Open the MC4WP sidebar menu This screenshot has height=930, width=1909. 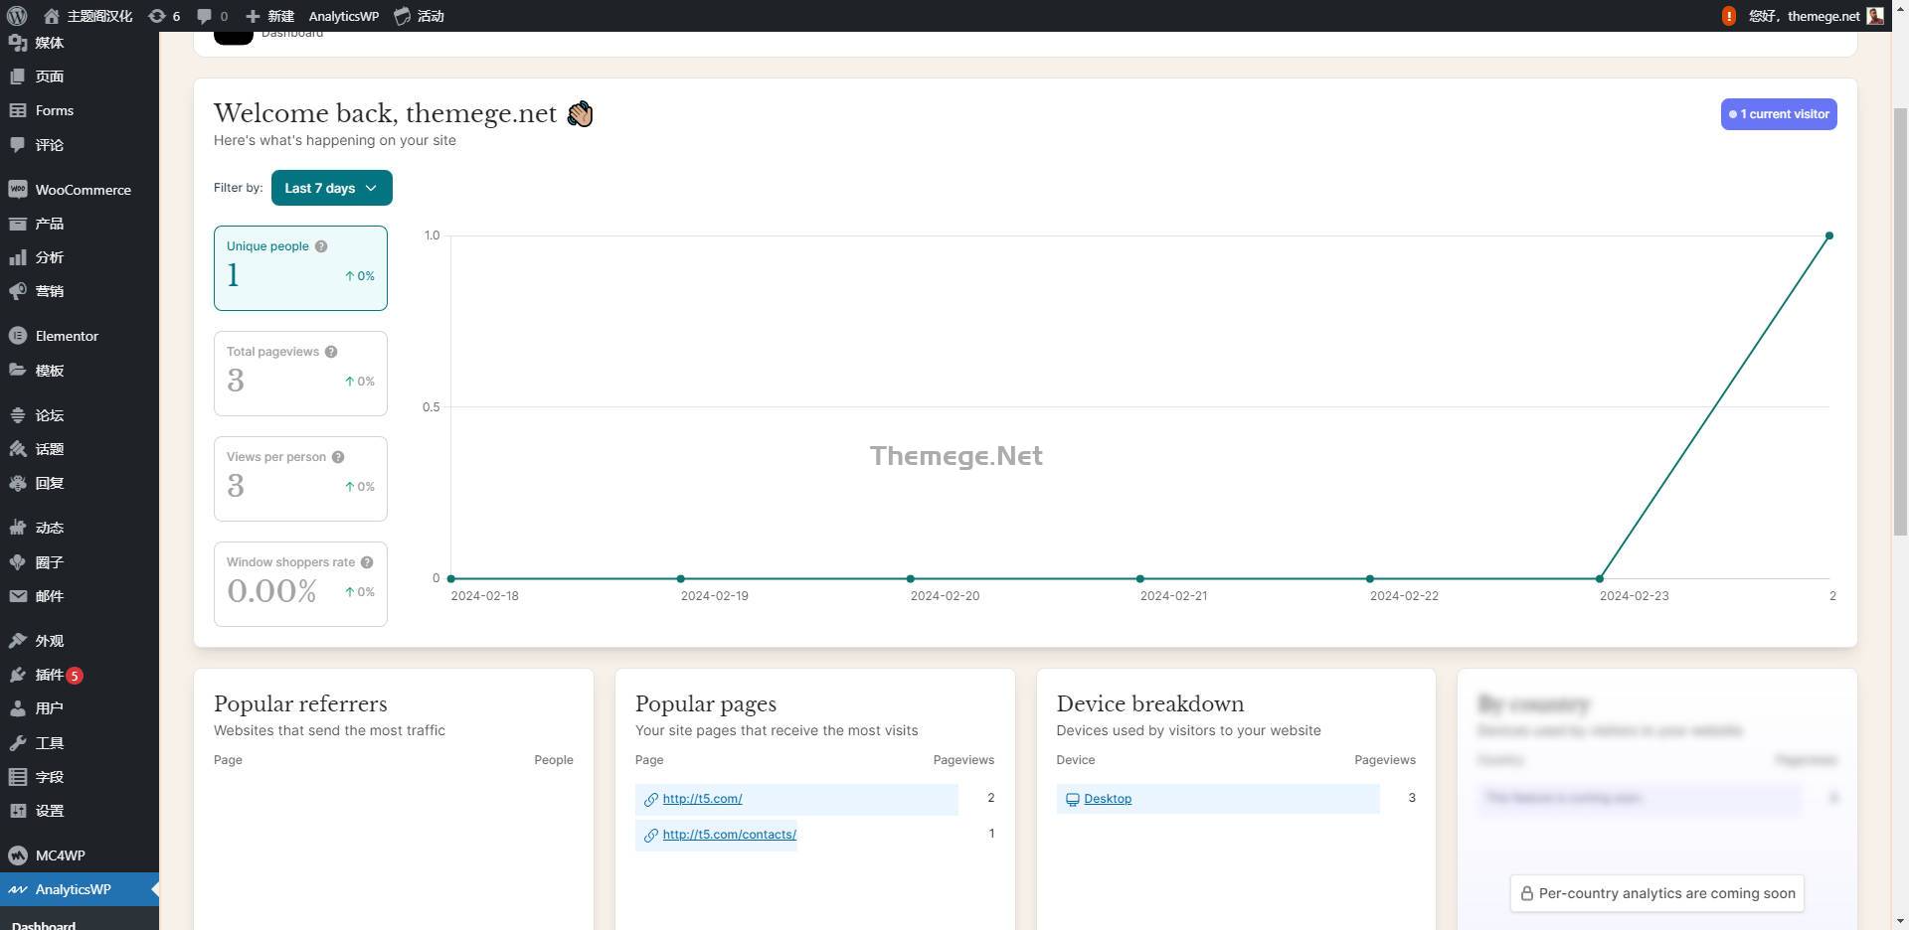tap(80, 855)
